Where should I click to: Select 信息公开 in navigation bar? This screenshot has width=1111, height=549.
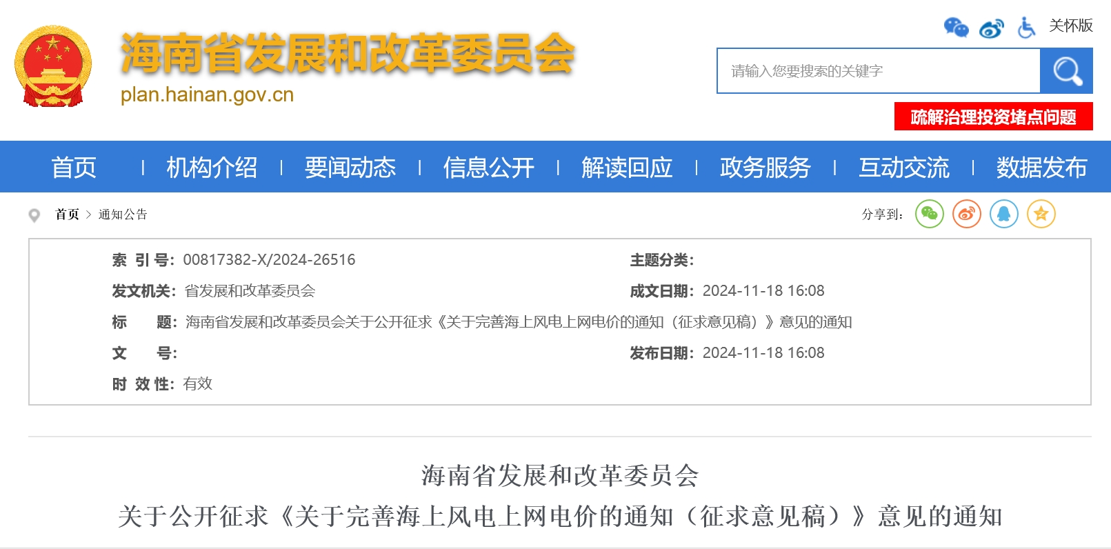(488, 168)
